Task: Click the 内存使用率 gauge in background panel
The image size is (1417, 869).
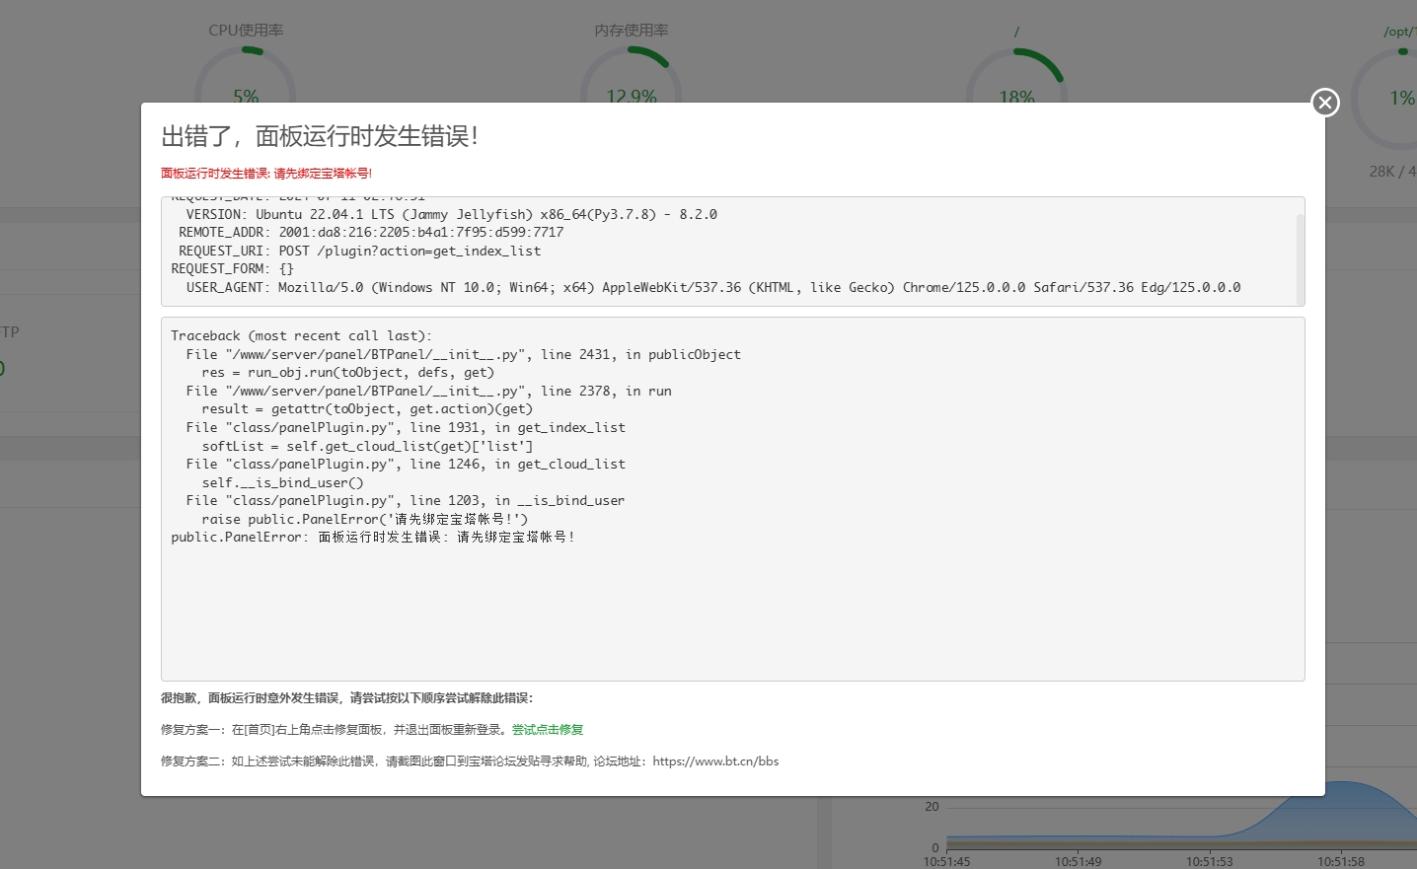Action: [x=632, y=74]
